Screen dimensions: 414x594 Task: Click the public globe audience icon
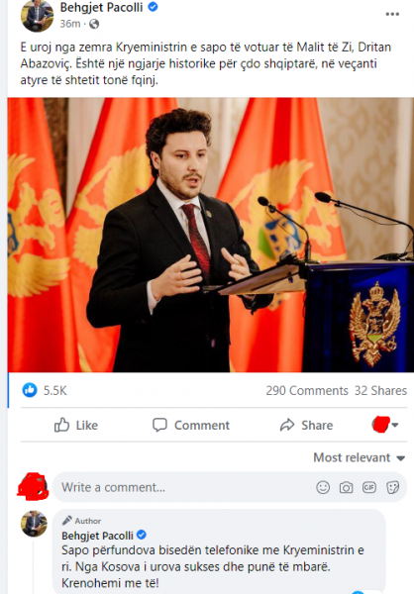(94, 24)
